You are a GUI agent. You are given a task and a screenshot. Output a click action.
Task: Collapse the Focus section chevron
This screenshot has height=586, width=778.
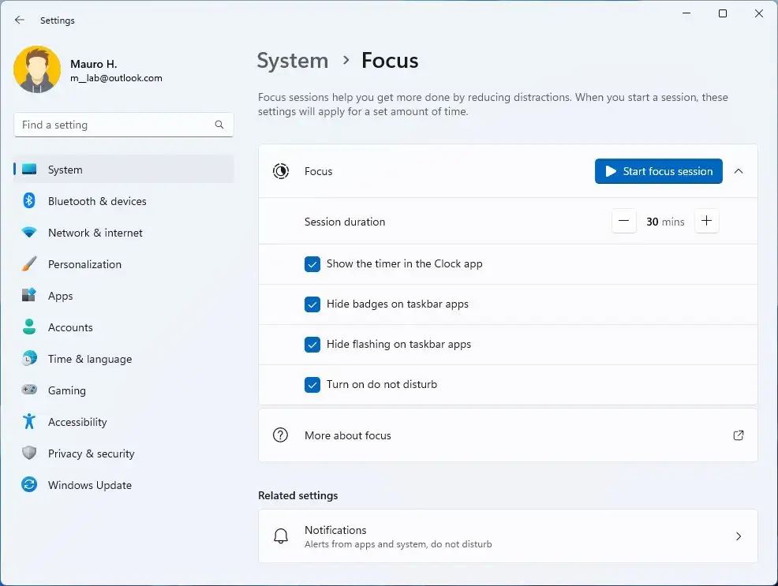(739, 171)
